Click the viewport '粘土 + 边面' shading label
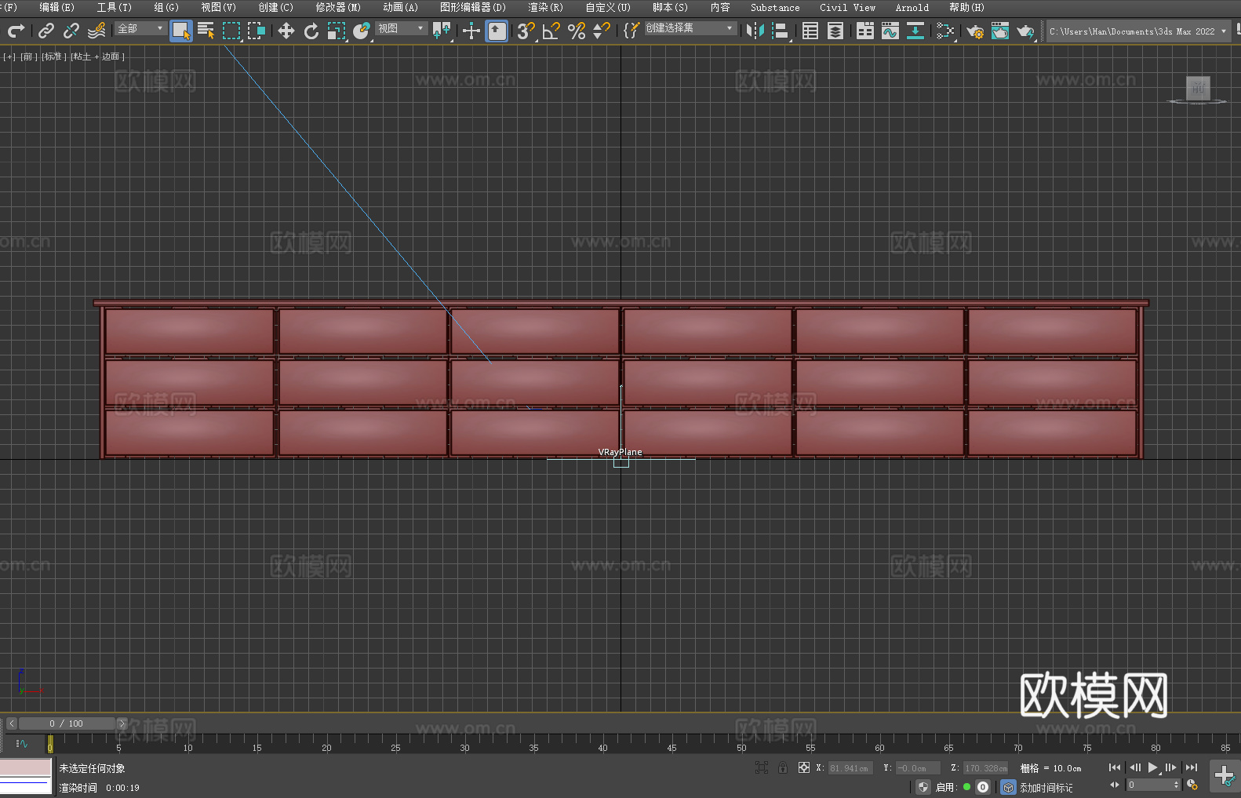The height and width of the screenshot is (798, 1241). [97, 56]
